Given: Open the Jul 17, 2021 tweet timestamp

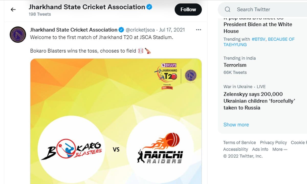Looking at the screenshot, I should point(172,30).
